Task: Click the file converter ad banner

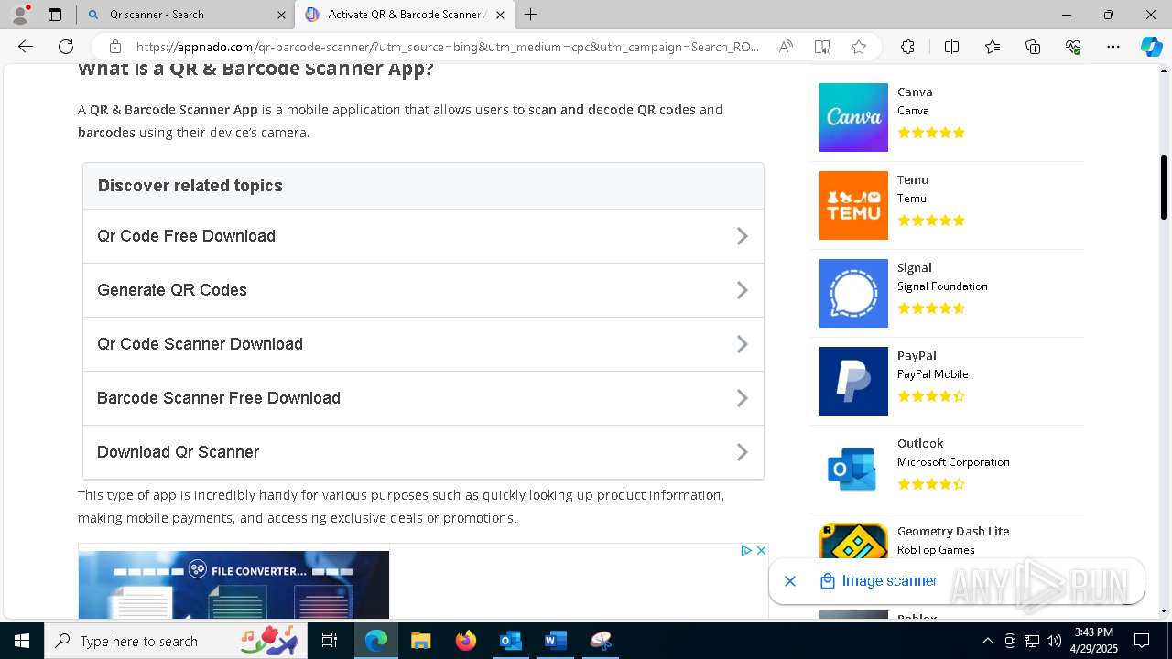Action: [x=233, y=584]
